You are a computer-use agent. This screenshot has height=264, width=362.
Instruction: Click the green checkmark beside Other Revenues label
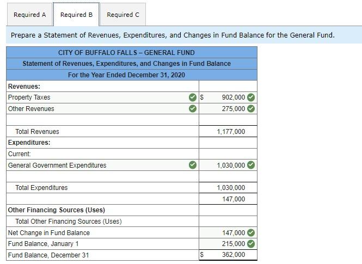pos(193,108)
